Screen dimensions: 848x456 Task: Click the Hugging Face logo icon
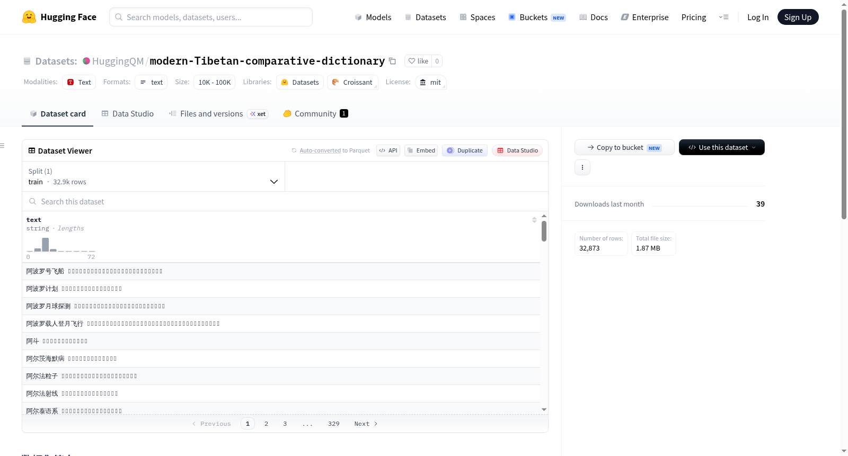click(x=29, y=17)
